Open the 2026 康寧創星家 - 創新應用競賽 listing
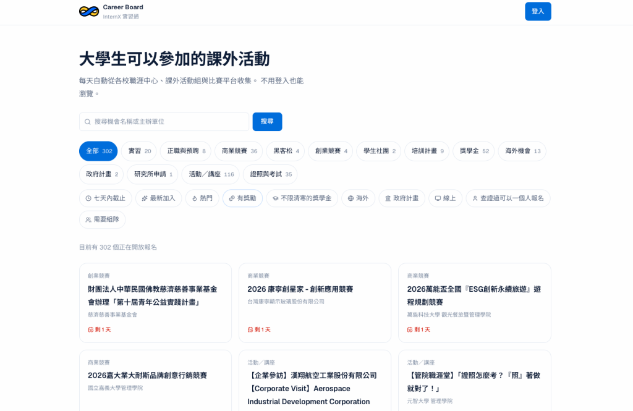This screenshot has height=411, width=633. pos(315,303)
